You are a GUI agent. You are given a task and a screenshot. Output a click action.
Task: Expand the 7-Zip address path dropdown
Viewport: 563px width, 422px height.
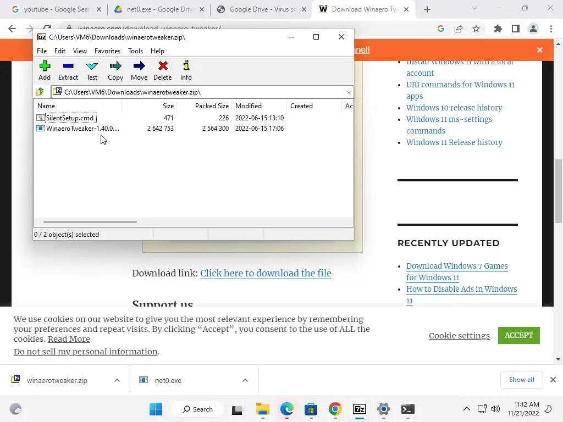[x=349, y=92]
